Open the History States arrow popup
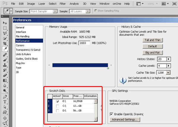 (169, 59)
